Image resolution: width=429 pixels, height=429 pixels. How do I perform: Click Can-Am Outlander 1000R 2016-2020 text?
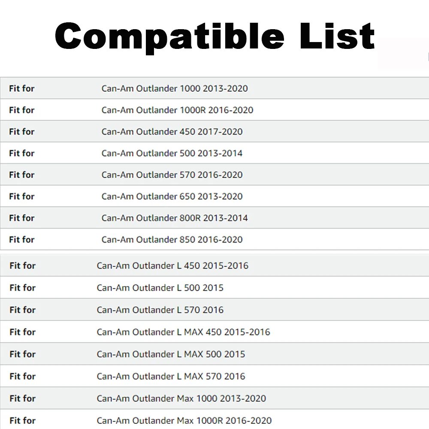pos(177,110)
